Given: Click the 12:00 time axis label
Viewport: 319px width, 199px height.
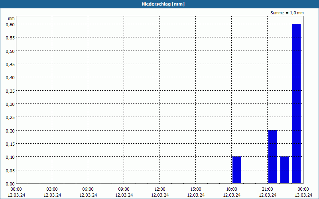Looking at the screenshot, I should coord(160,189).
